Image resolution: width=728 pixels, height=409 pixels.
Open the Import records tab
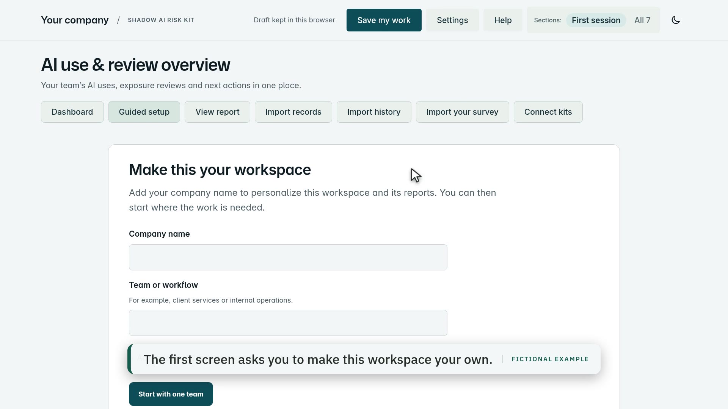click(x=293, y=112)
